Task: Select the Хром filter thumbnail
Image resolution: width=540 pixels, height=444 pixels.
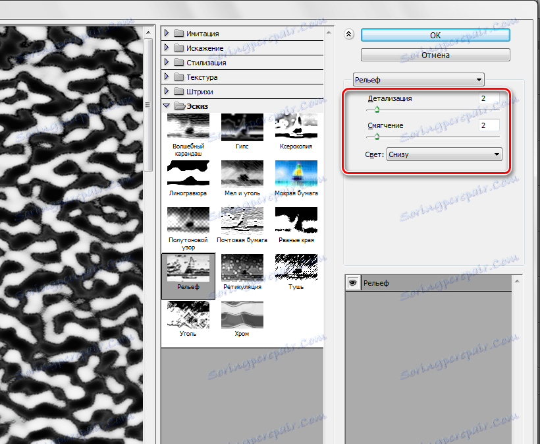Action: click(x=242, y=315)
